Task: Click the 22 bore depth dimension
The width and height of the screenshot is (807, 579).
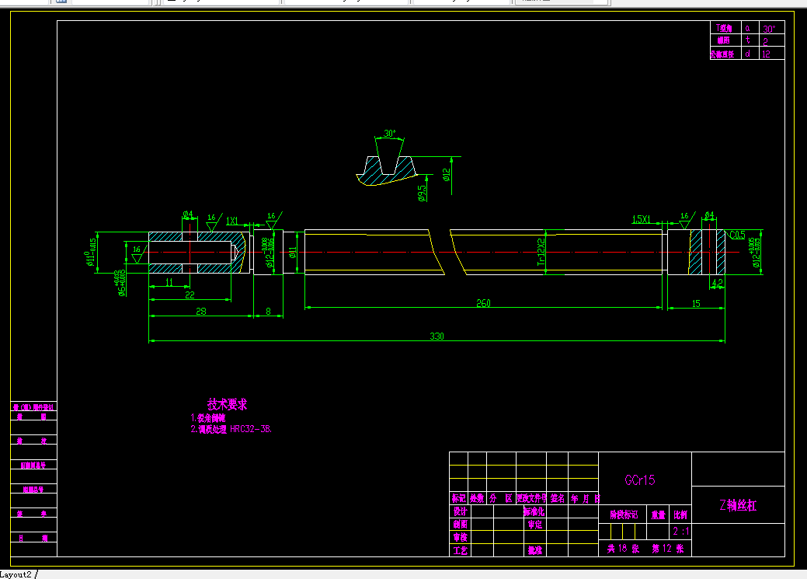Action: (190, 295)
